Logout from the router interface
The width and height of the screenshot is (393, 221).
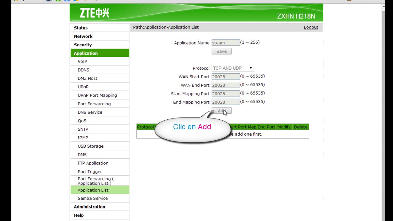311,27
